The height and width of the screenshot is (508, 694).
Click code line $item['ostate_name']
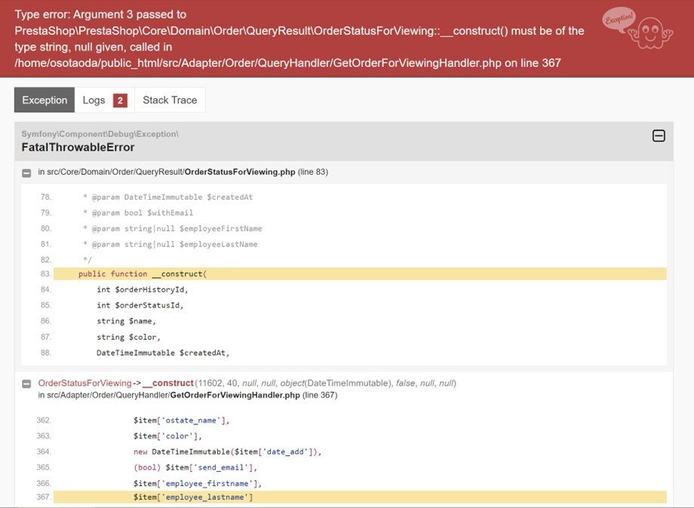(182, 421)
